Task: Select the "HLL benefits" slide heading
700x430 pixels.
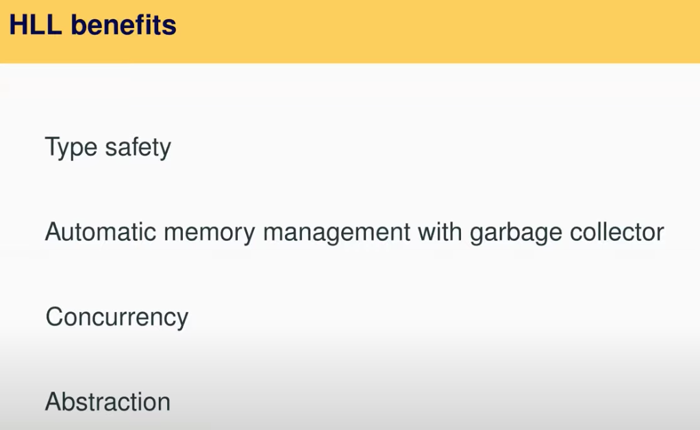Action: pos(92,26)
